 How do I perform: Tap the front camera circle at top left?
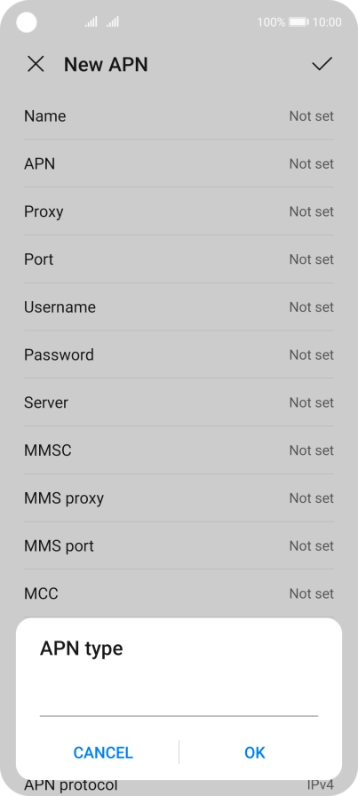[27, 22]
